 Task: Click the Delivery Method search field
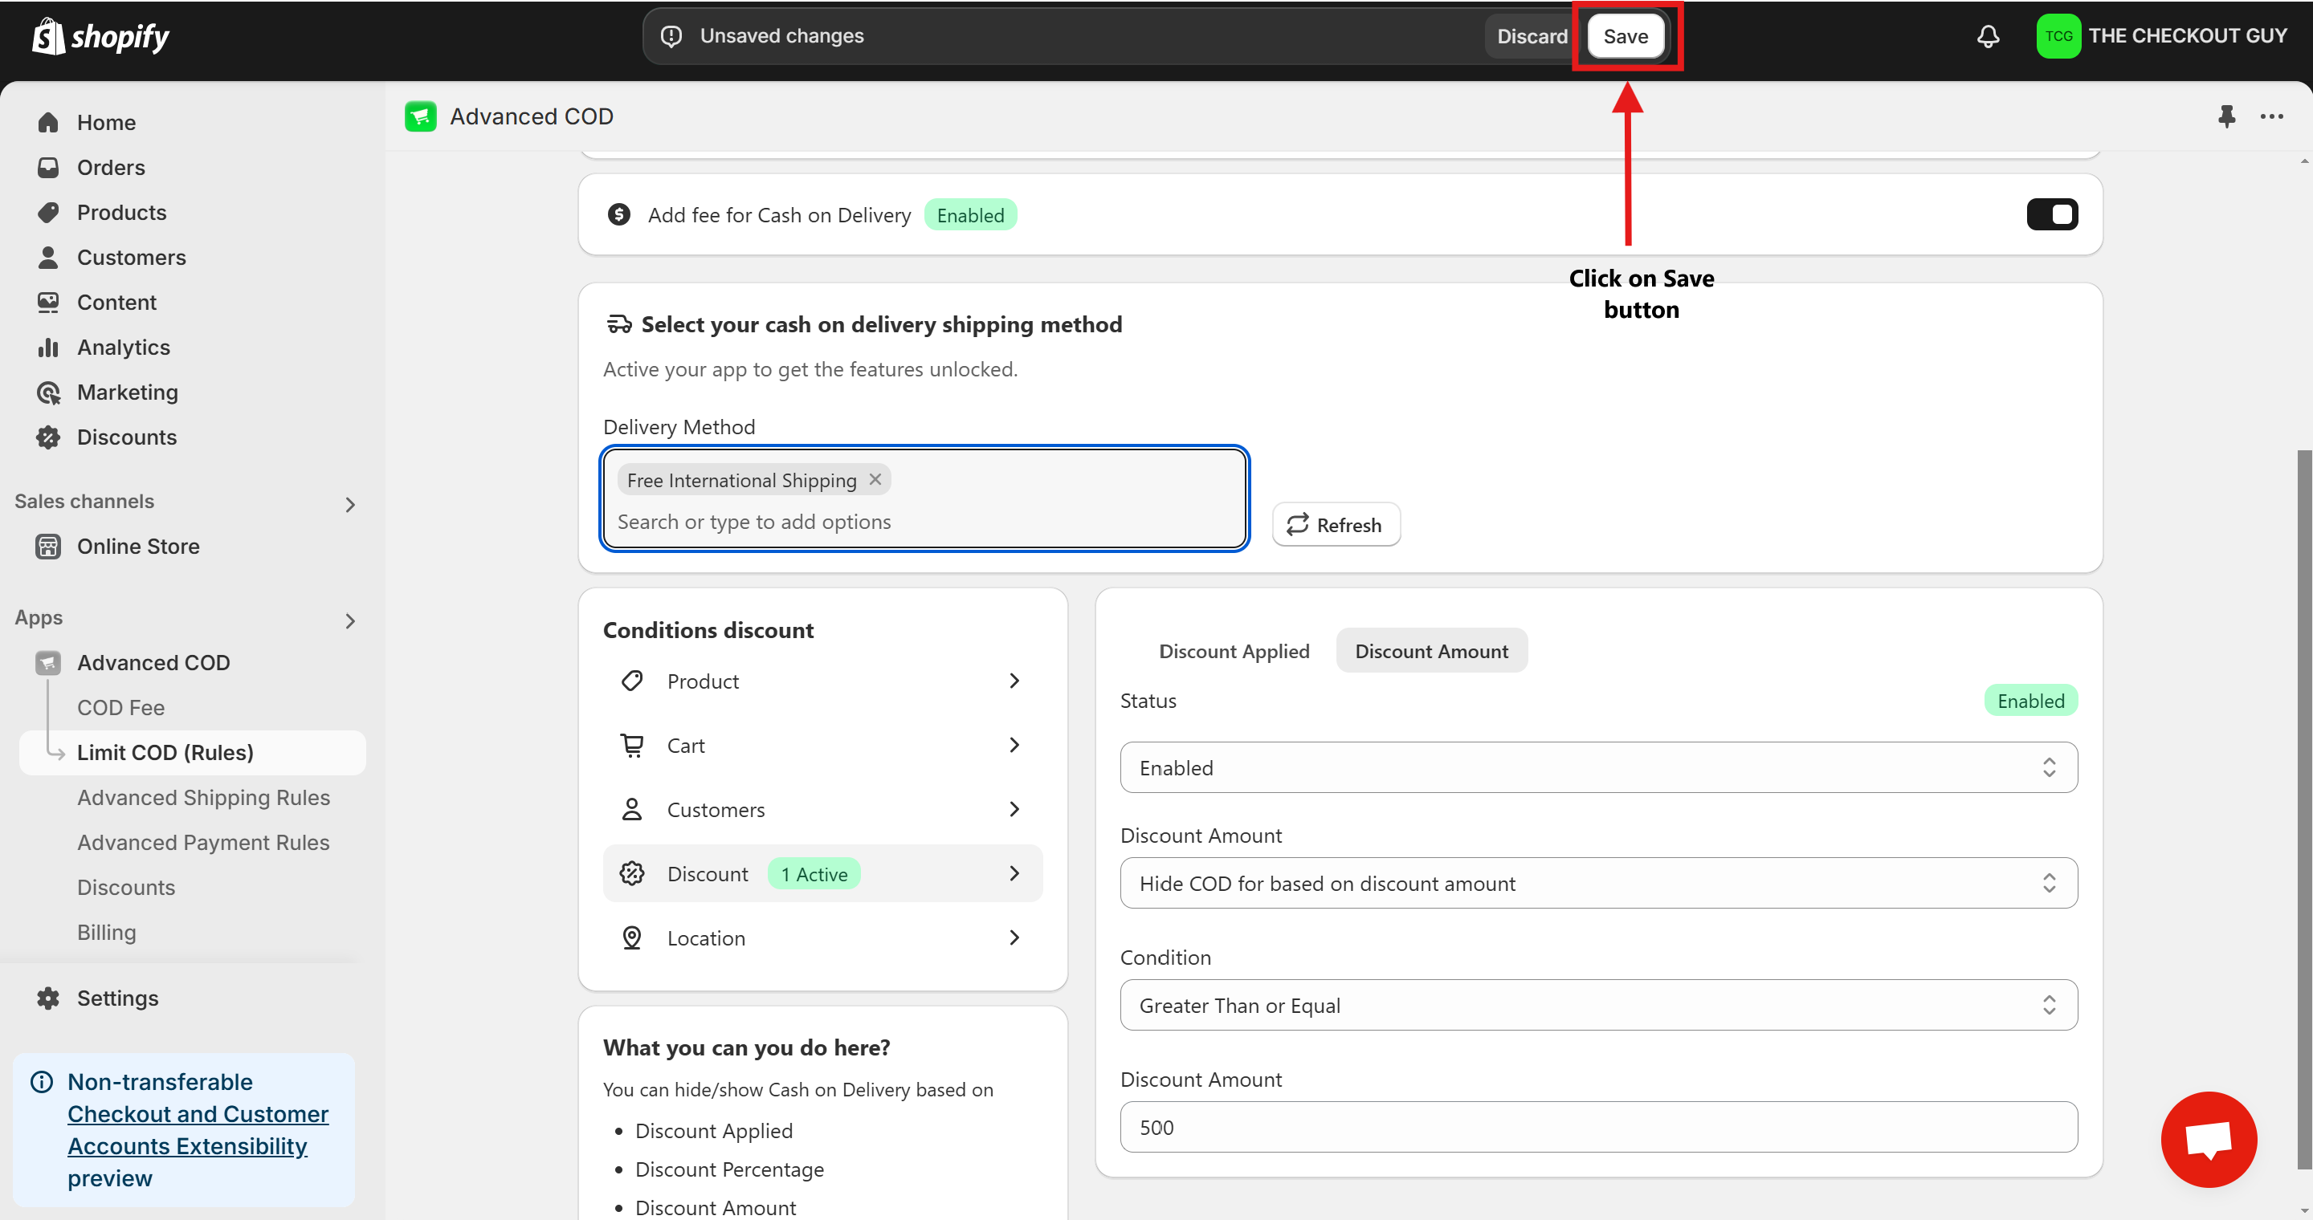click(x=925, y=522)
